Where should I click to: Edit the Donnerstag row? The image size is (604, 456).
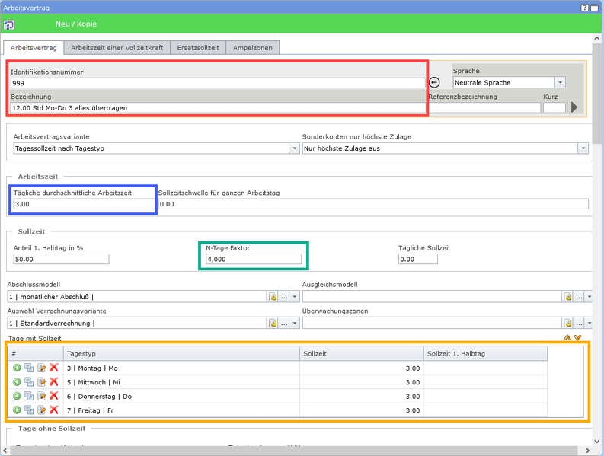pos(42,397)
